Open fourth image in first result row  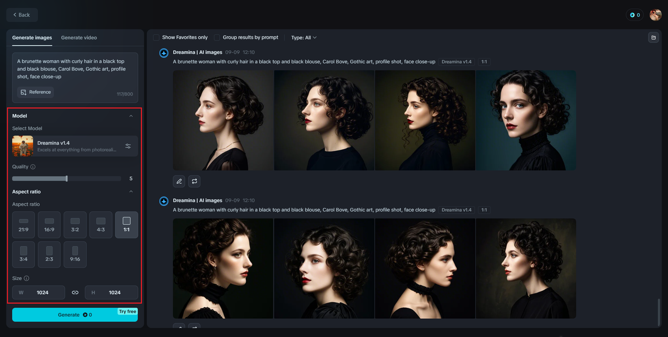[x=526, y=121]
